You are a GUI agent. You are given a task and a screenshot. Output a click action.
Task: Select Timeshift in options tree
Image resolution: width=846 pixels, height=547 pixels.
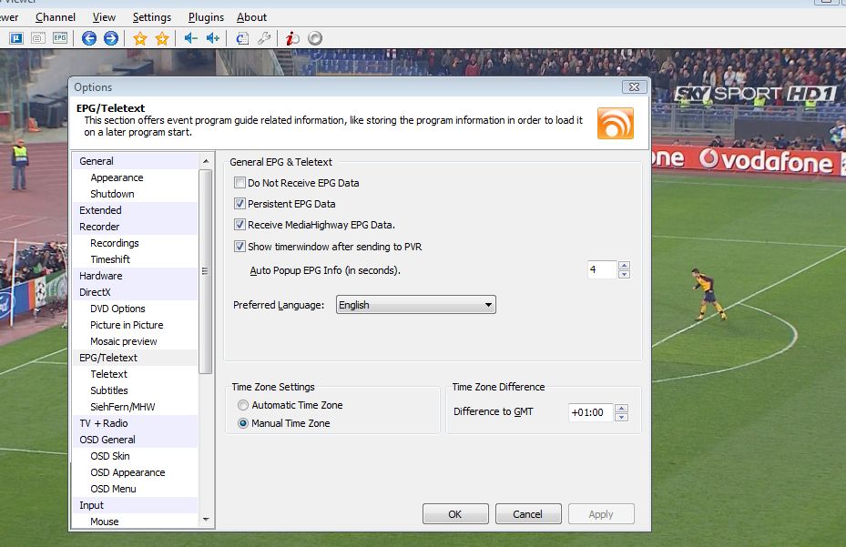pyautogui.click(x=110, y=259)
